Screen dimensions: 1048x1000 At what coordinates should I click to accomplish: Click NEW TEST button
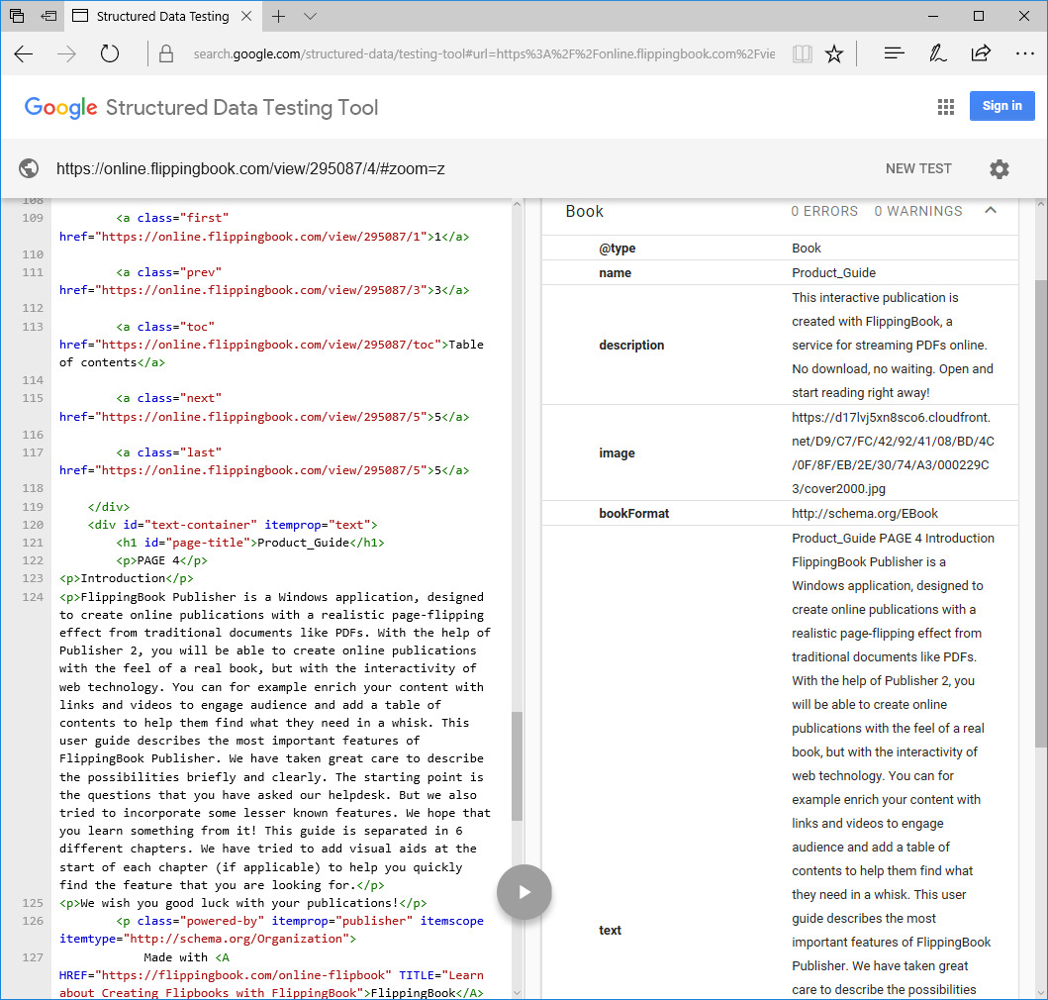(918, 168)
